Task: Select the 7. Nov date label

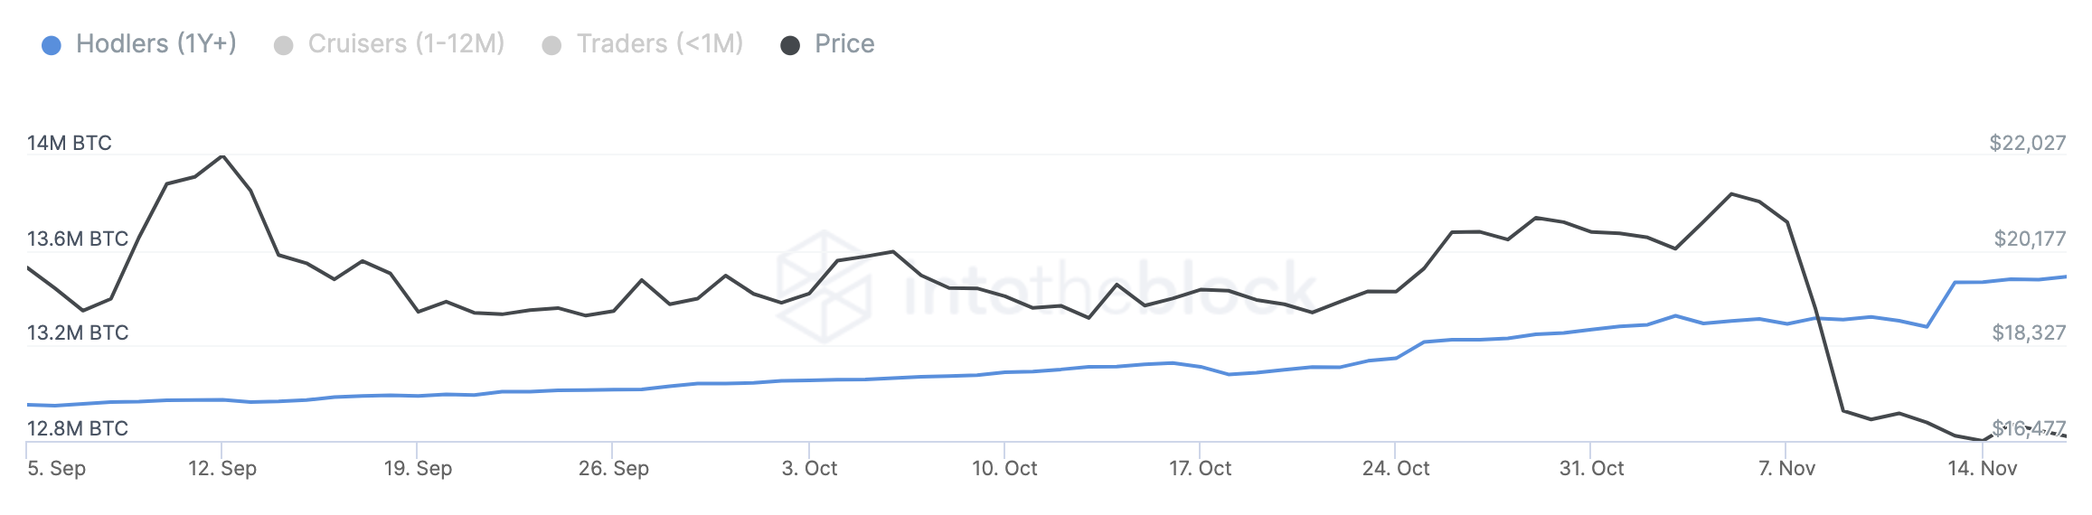Action: [1786, 468]
